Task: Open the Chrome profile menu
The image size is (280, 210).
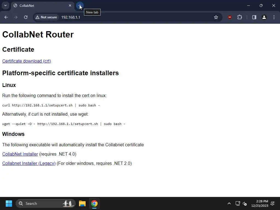Action: 264,17
